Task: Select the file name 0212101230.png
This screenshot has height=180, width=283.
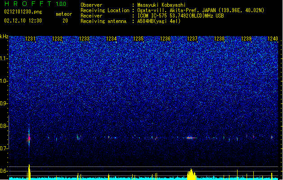Action: coord(23,12)
